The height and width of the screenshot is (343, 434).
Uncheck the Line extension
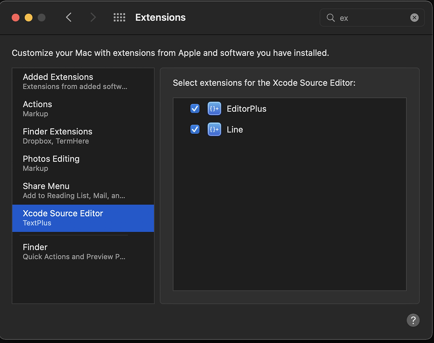coord(195,129)
